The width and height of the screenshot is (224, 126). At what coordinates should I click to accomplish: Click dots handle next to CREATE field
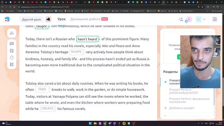(x=56, y=108)
